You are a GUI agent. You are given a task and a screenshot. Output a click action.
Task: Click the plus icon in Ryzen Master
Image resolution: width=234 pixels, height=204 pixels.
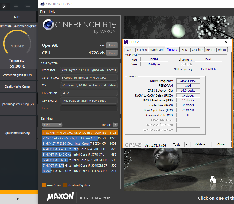(x=16, y=6)
